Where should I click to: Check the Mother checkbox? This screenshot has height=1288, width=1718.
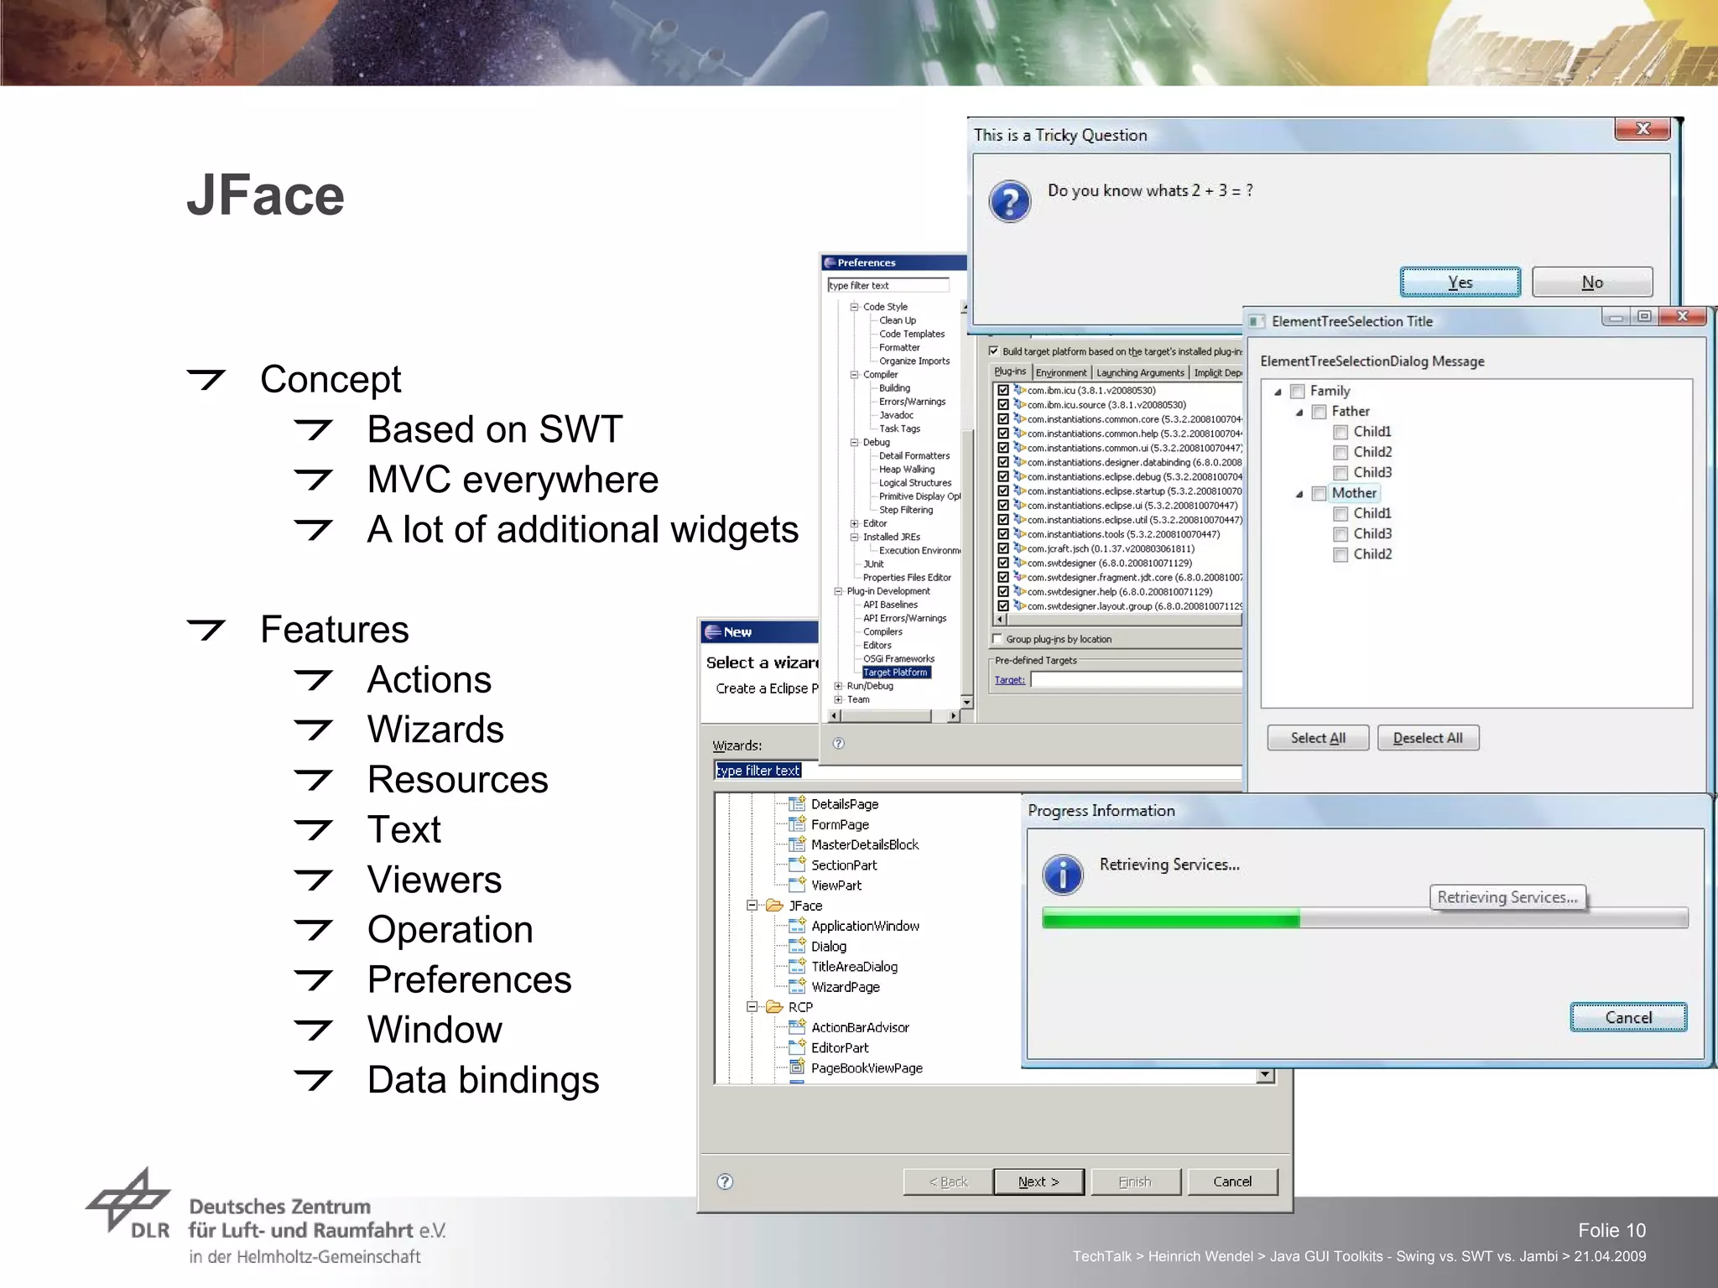(x=1320, y=493)
